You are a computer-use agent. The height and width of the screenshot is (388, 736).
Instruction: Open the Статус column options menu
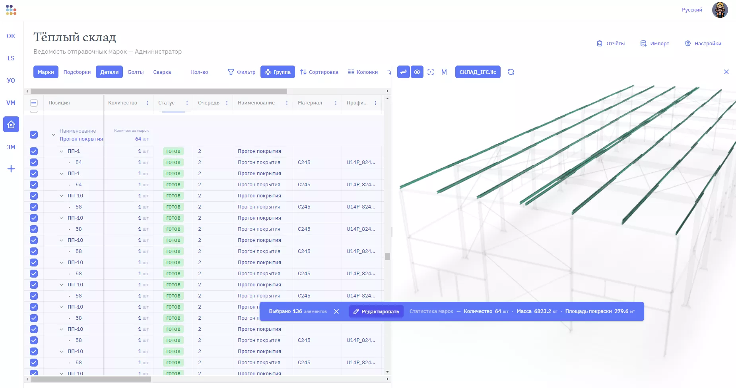click(x=187, y=103)
